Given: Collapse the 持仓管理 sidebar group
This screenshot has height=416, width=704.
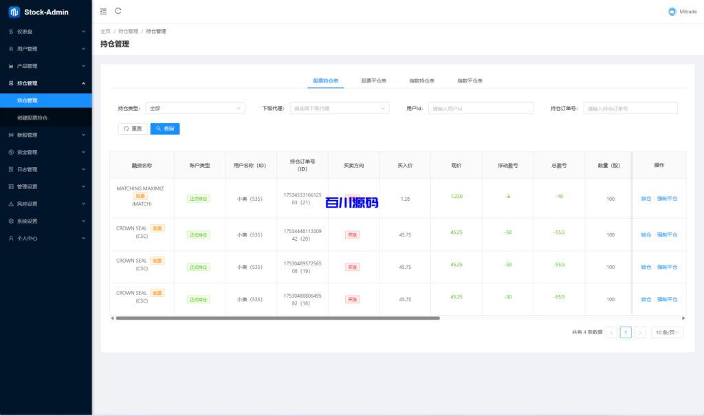Looking at the screenshot, I should (45, 83).
